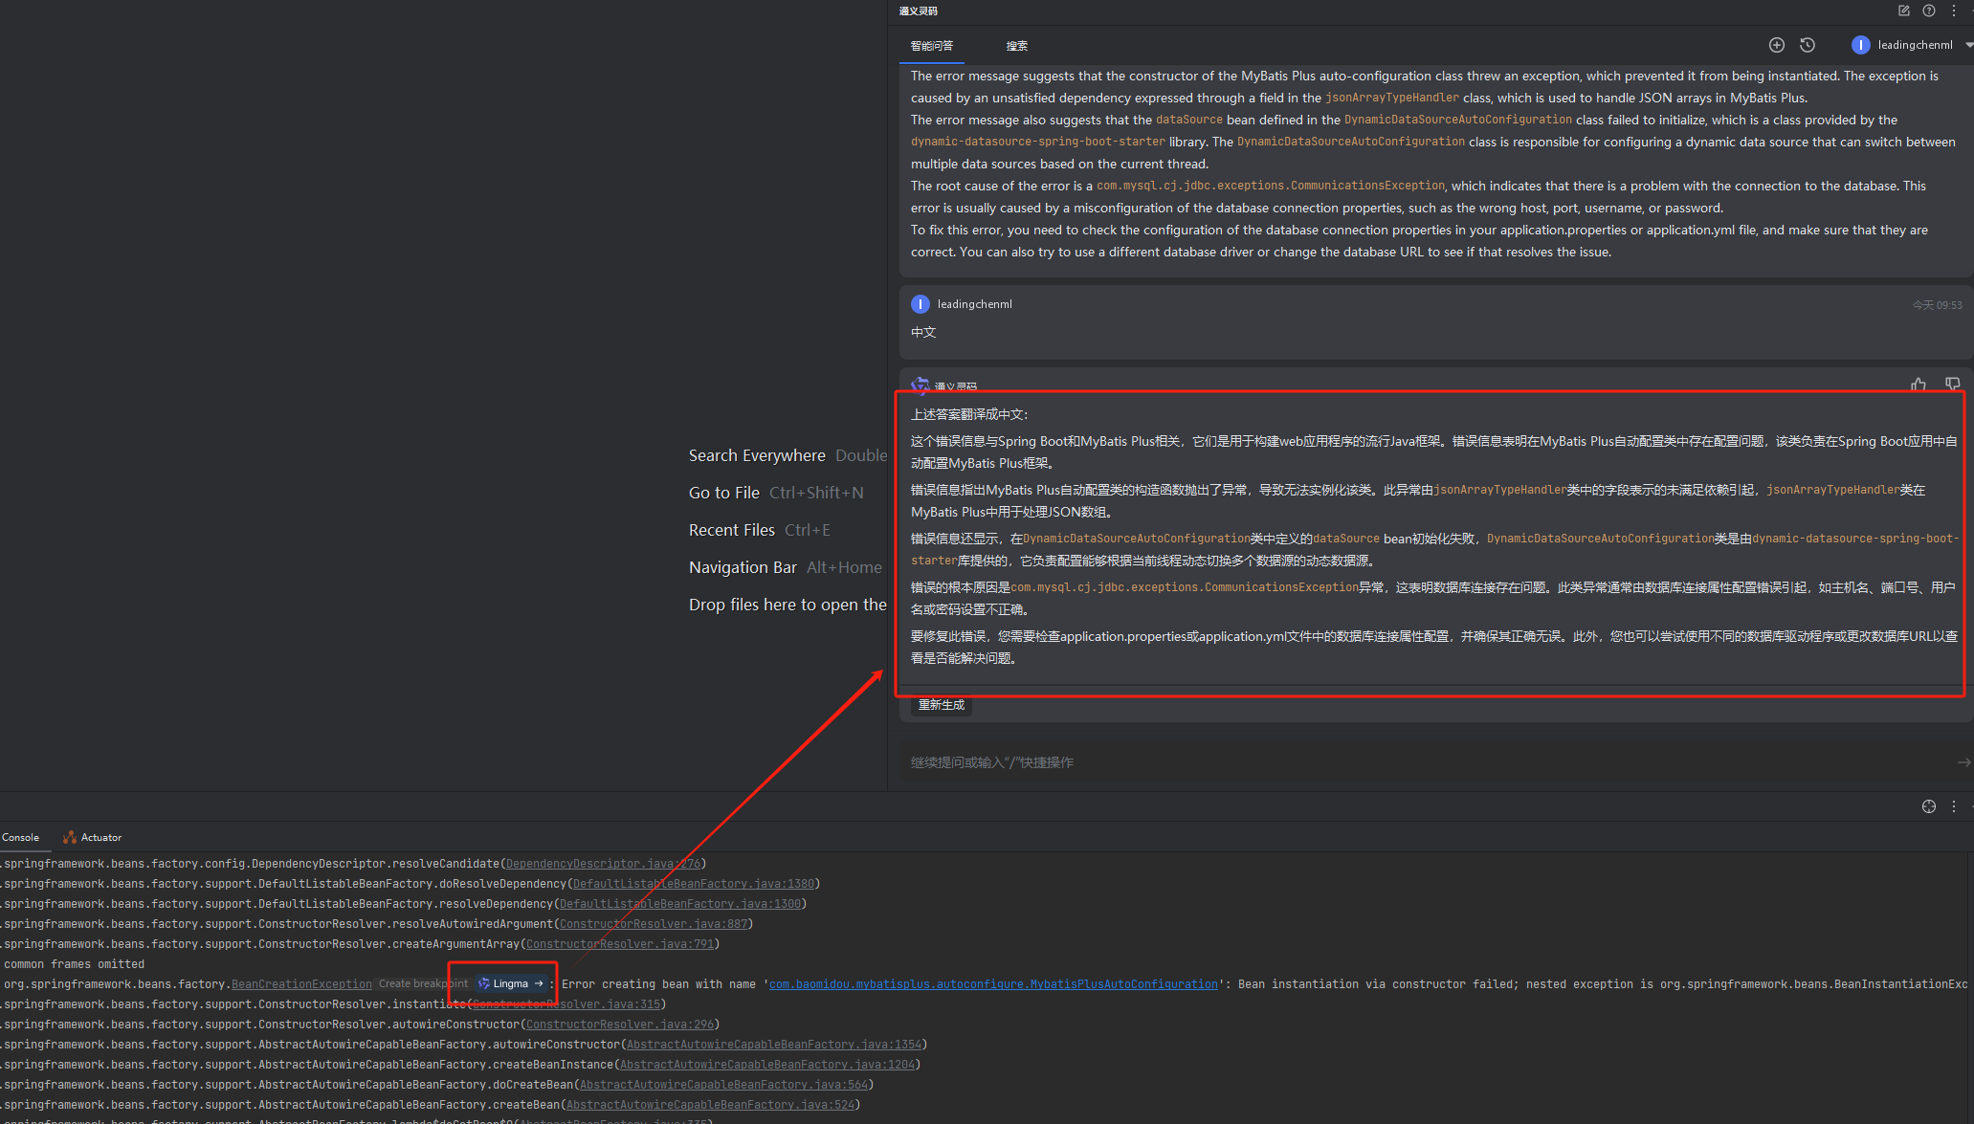1974x1124 pixels.
Task: Open AbstractAutowireCapableBeanFactory.java:1354 link
Action: 774,1045
